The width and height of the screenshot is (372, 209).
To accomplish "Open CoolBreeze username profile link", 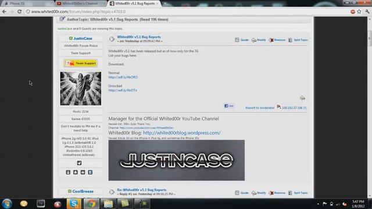I will point(83,191).
